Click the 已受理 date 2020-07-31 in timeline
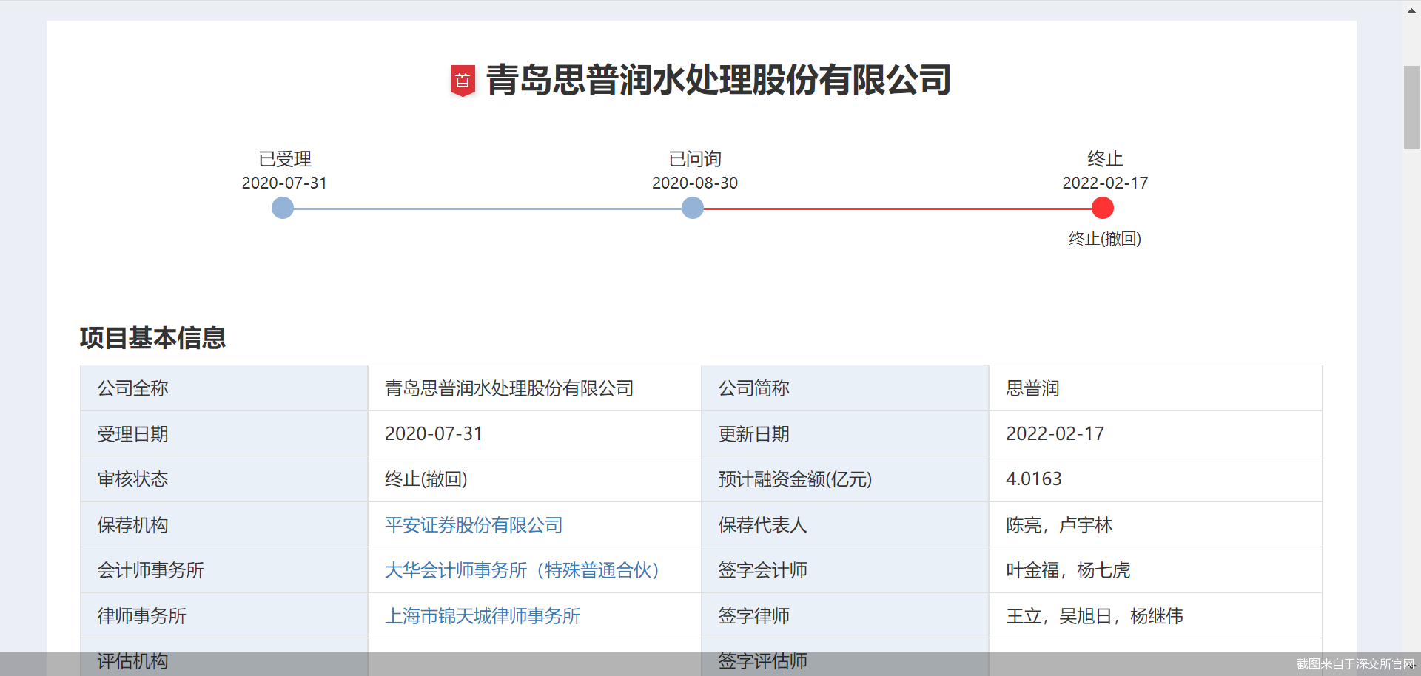1421x676 pixels. (284, 183)
